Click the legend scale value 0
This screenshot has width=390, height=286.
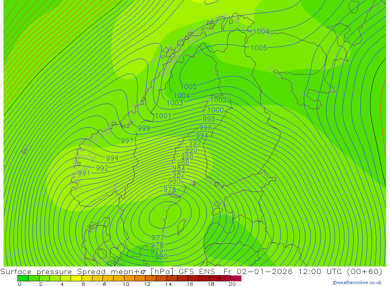19,284
